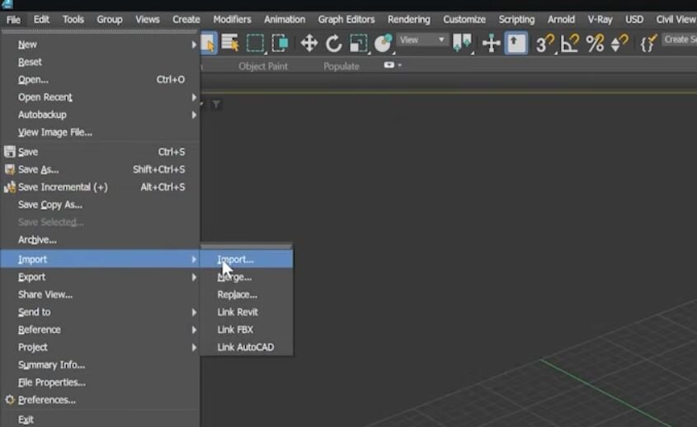The width and height of the screenshot is (697, 427).
Task: Open the Modifiers menu
Action: [x=232, y=20]
